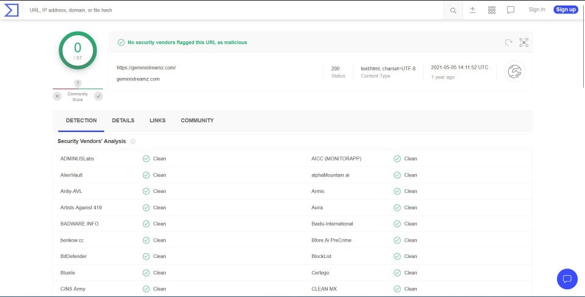Click the URL globe link icon
The image size is (585, 297).
tap(514, 71)
